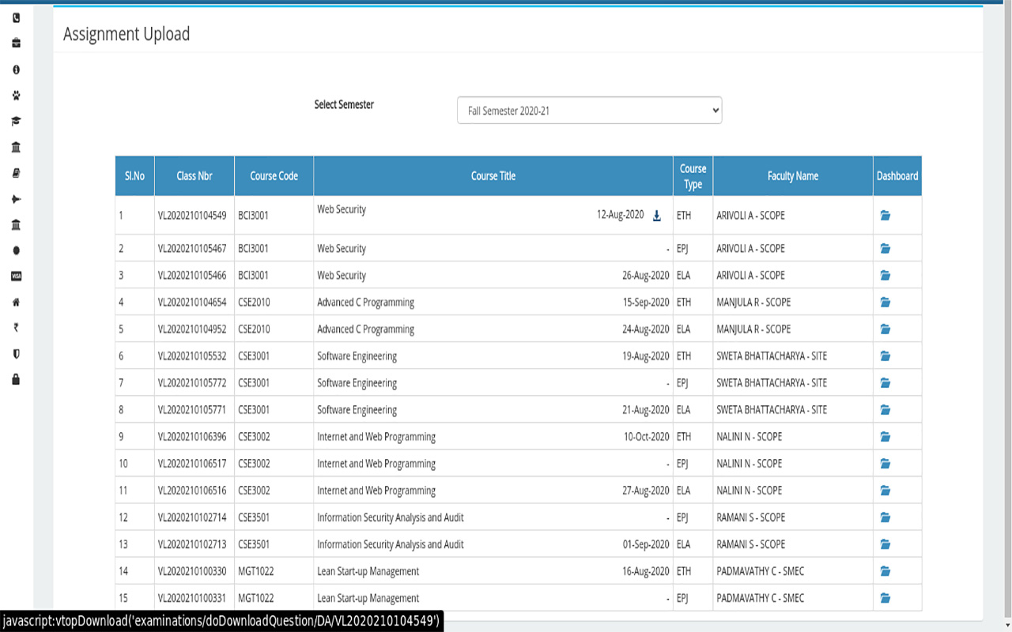Open the padlock sidebar icon
The image size is (1012, 632).
(x=16, y=380)
